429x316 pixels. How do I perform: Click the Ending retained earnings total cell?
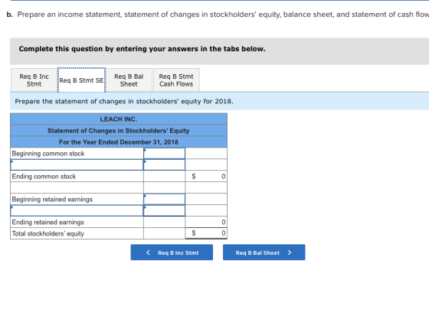tap(206, 222)
